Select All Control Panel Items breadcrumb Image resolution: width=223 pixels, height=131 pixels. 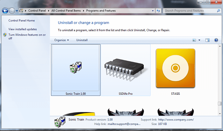[66, 10]
